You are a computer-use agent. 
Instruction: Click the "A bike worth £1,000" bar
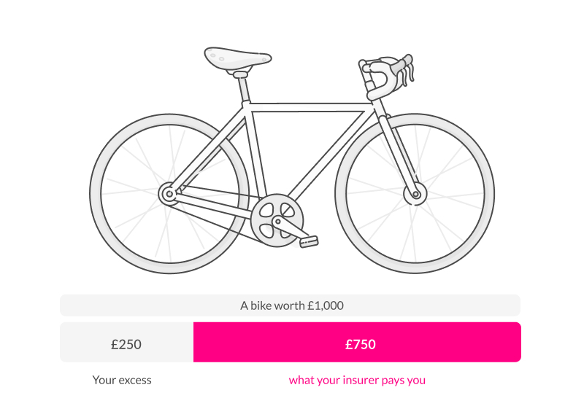tap(291, 305)
